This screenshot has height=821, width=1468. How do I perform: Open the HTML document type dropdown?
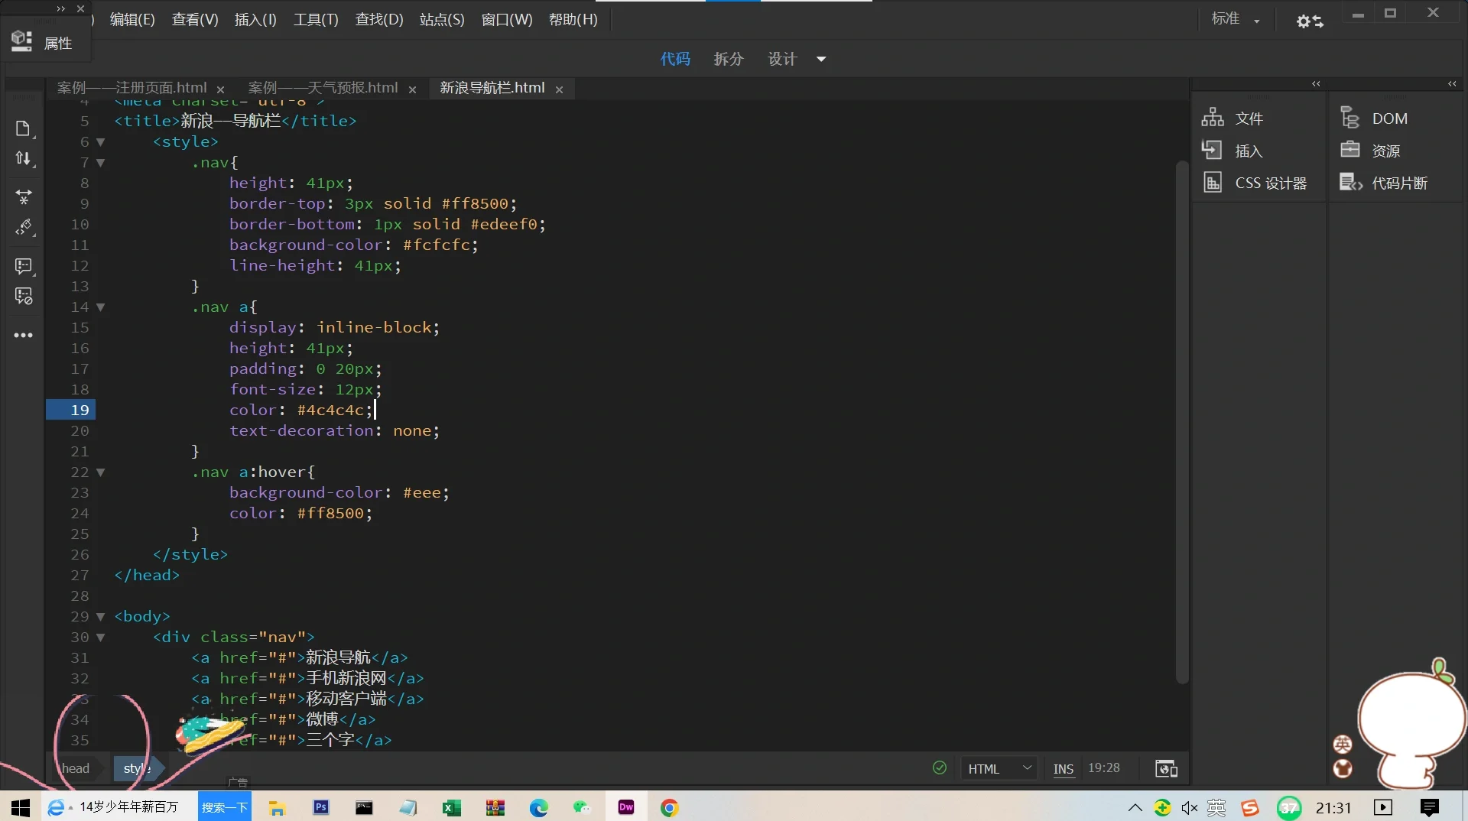pyautogui.click(x=999, y=768)
